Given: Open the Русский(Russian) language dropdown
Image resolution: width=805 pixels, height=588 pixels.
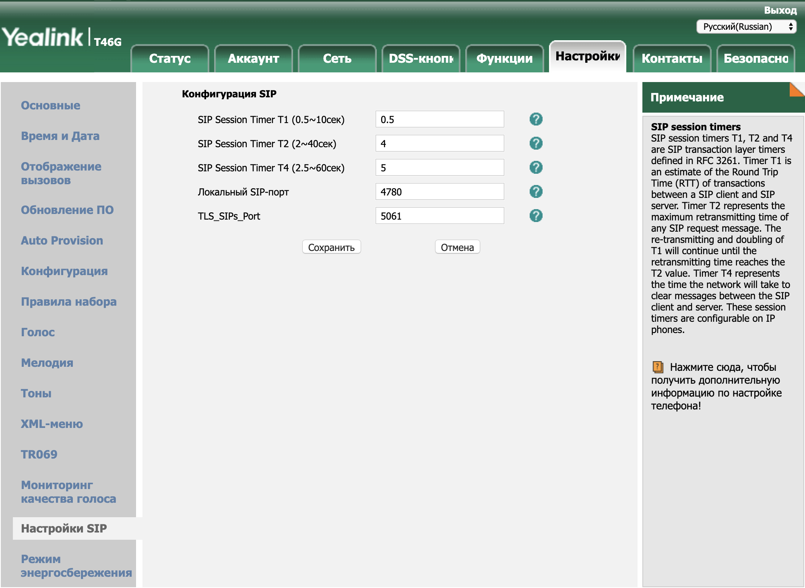Looking at the screenshot, I should (746, 27).
